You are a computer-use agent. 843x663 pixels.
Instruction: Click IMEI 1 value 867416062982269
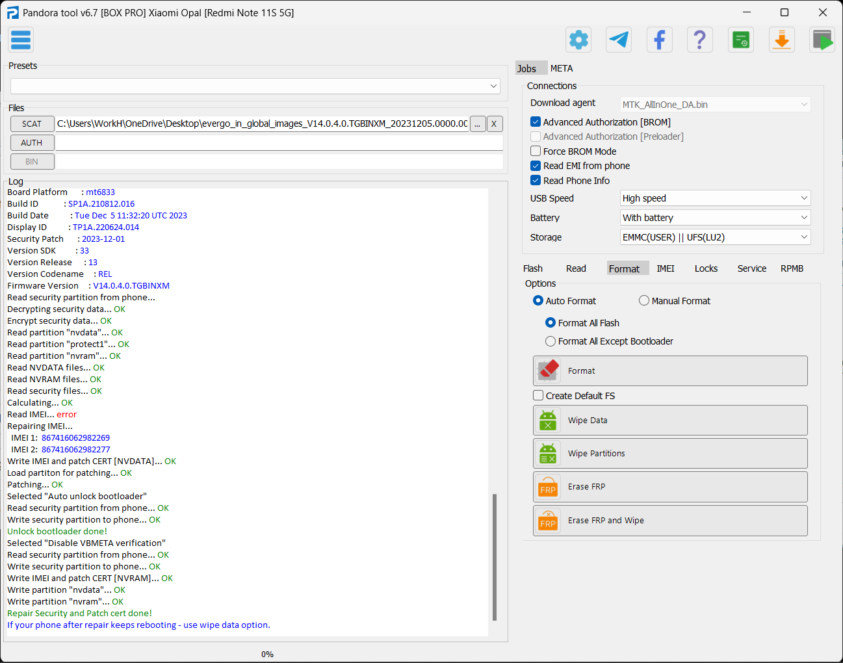(75, 437)
